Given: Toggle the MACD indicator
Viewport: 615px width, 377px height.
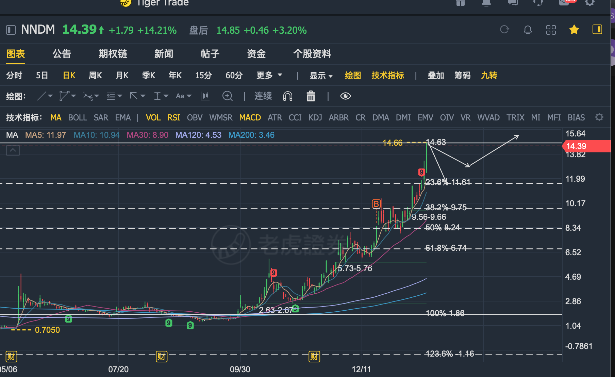Looking at the screenshot, I should 250,118.
